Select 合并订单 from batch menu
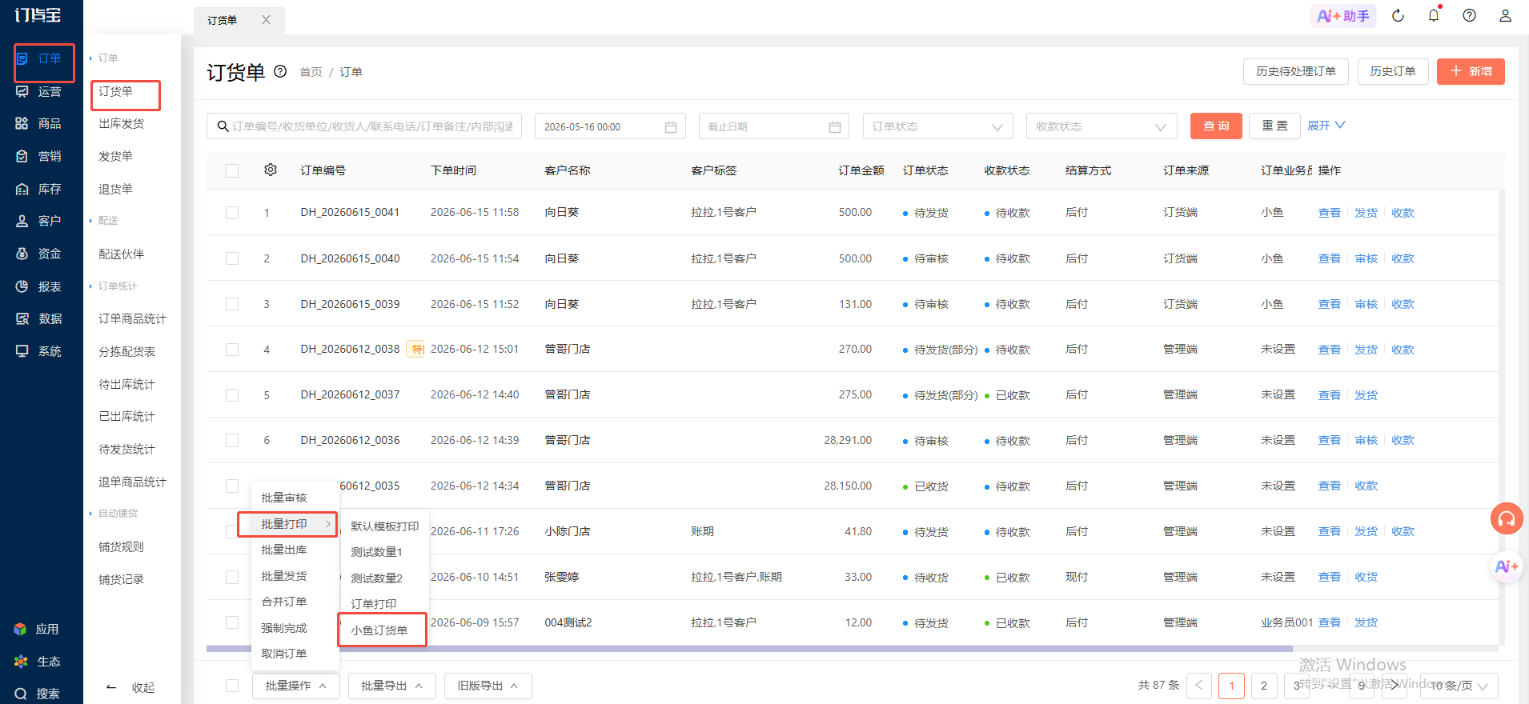This screenshot has height=704, width=1529. tap(284, 602)
